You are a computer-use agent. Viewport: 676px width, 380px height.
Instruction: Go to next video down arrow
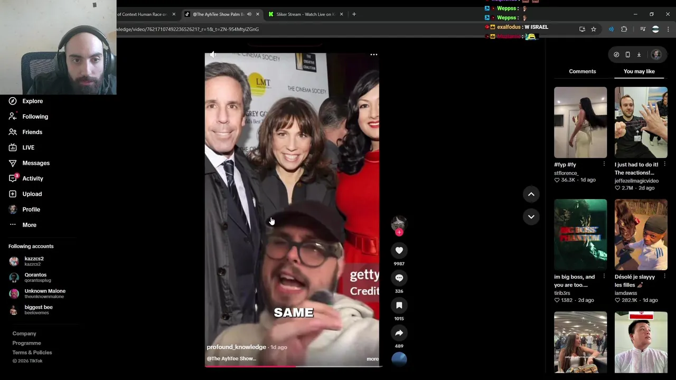(531, 216)
